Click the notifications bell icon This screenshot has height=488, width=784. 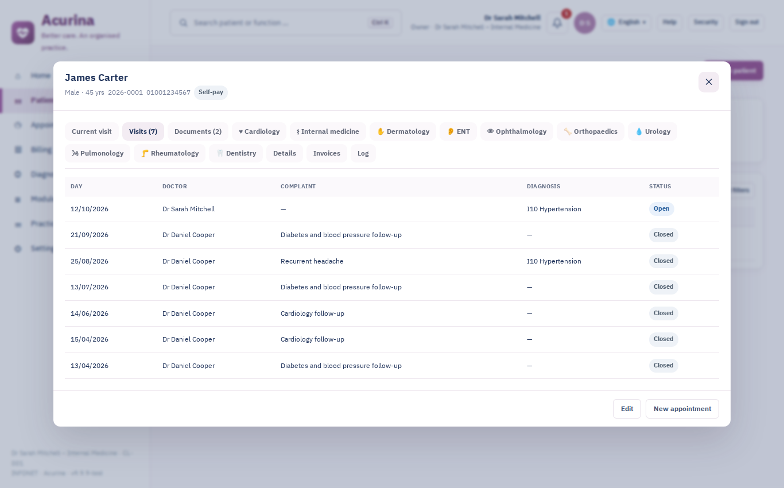click(x=557, y=22)
